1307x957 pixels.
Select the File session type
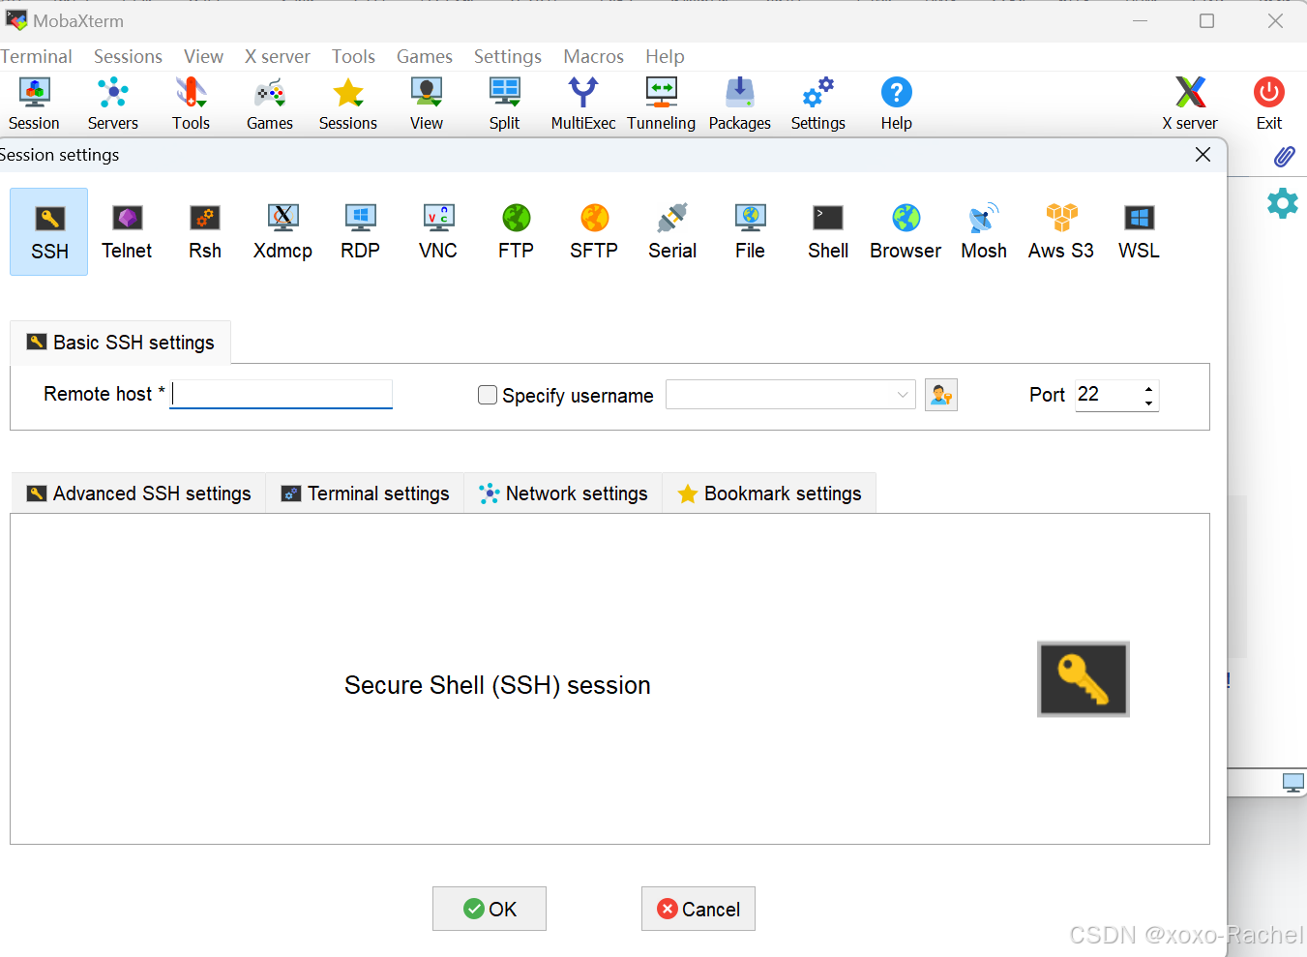coord(751,232)
